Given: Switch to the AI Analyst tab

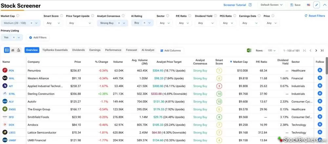Looking at the screenshot, I should tap(148, 50).
